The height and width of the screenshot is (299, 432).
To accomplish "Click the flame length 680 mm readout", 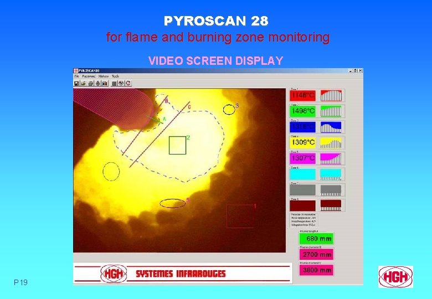I will click(317, 239).
